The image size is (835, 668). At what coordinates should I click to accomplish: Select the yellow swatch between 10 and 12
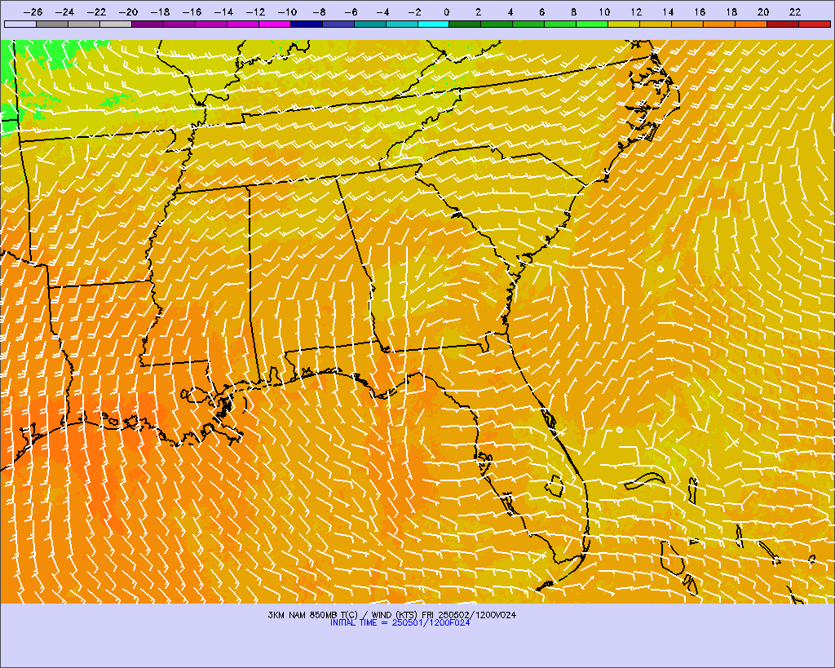[624, 24]
